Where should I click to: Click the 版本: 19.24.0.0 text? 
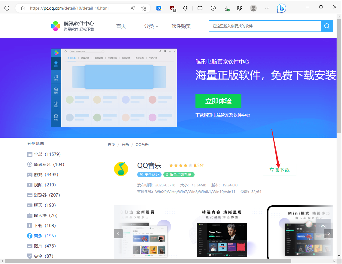pyautogui.click(x=224, y=185)
